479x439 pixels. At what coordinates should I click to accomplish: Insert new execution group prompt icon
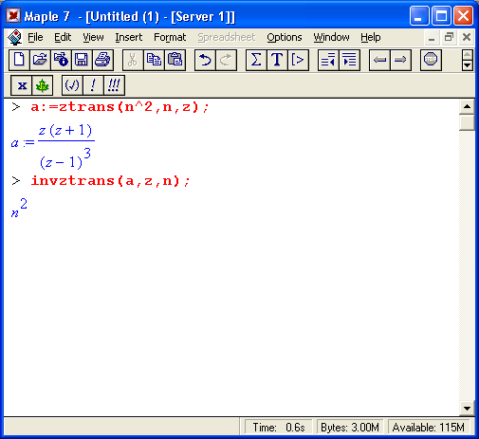coord(298,60)
